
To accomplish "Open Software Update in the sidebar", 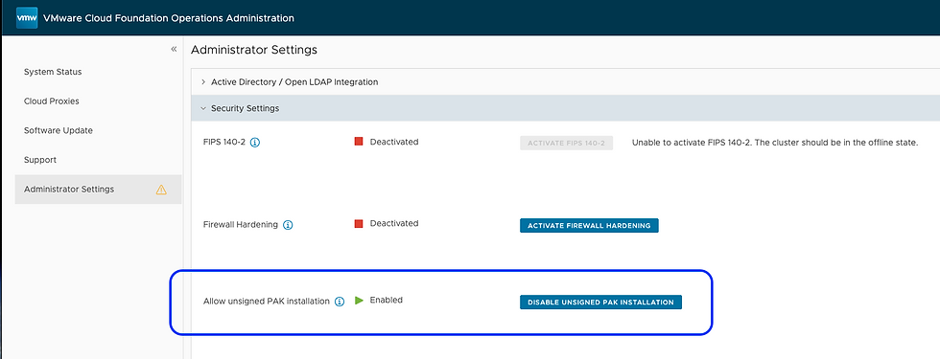I will [59, 130].
